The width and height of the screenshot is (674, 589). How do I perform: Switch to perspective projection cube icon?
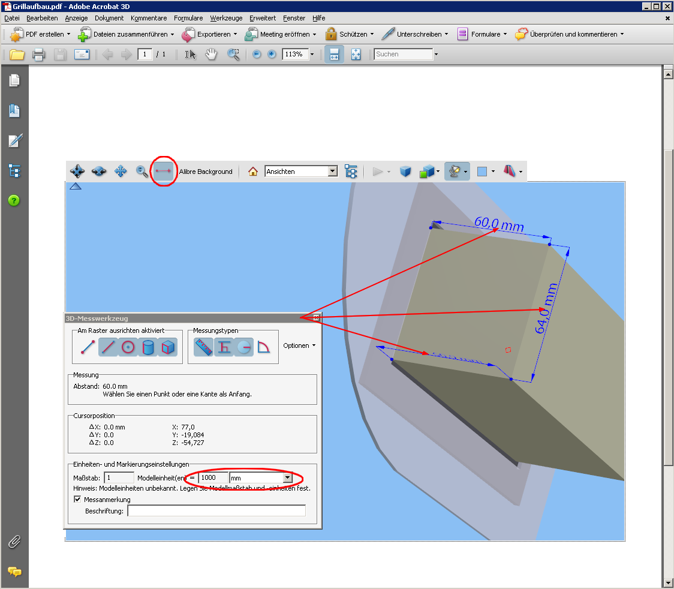pos(405,172)
